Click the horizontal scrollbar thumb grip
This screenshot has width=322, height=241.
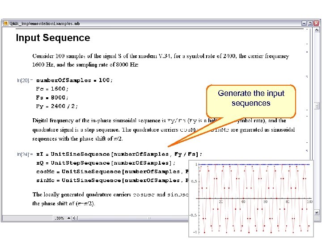pyautogui.click(x=149, y=218)
